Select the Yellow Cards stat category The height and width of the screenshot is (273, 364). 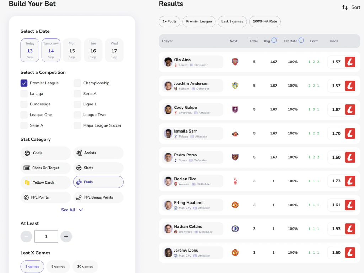pyautogui.click(x=45, y=182)
